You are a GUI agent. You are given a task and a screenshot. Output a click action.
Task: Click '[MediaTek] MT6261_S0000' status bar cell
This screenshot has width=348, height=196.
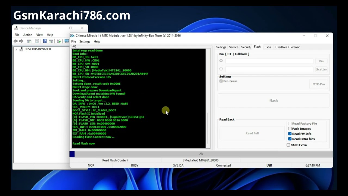[x=201, y=160]
